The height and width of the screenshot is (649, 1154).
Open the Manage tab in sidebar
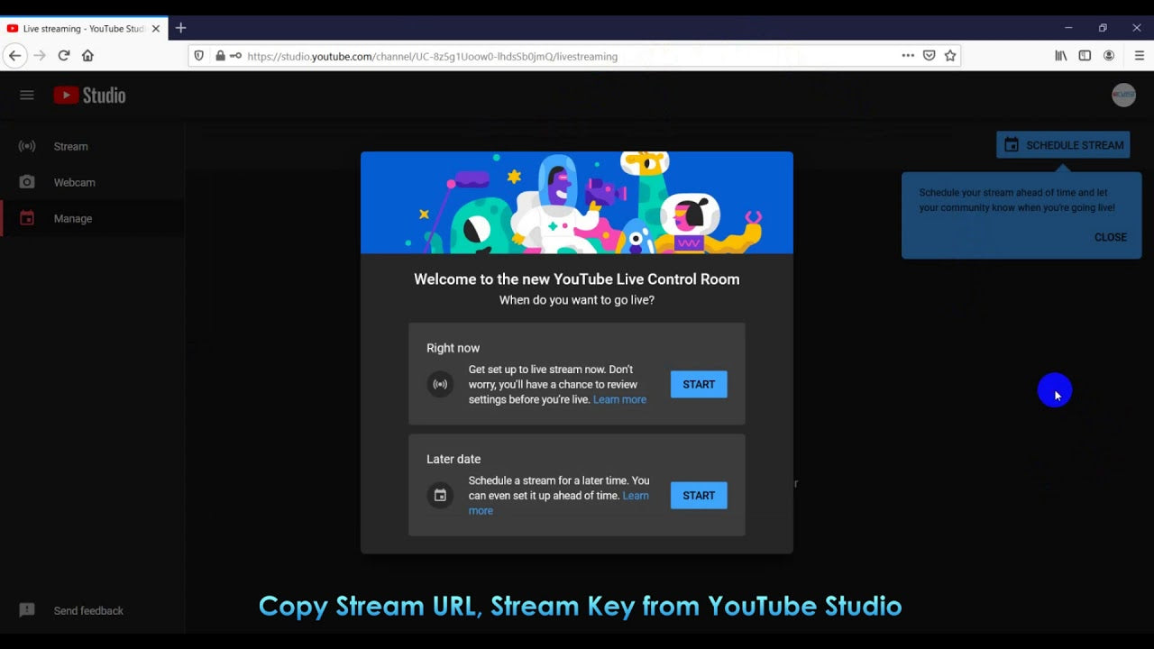(72, 218)
